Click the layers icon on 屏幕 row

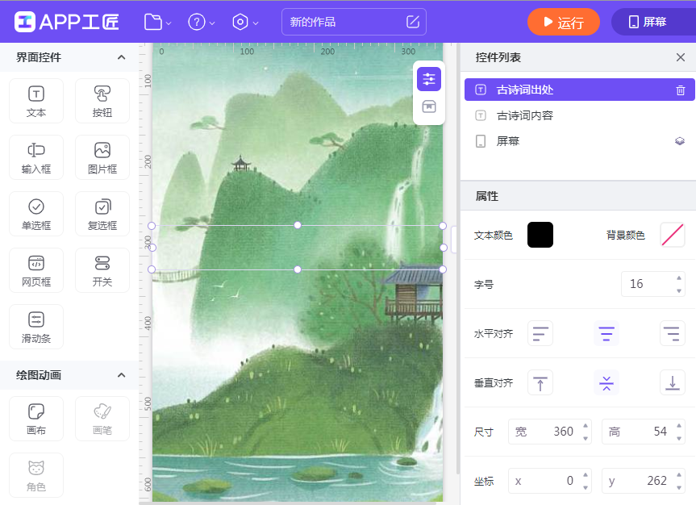coord(680,141)
